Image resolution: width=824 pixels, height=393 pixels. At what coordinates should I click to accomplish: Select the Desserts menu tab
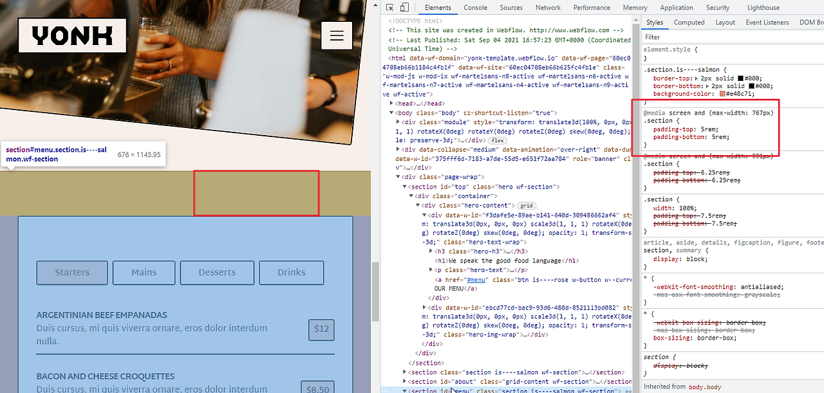tap(217, 272)
